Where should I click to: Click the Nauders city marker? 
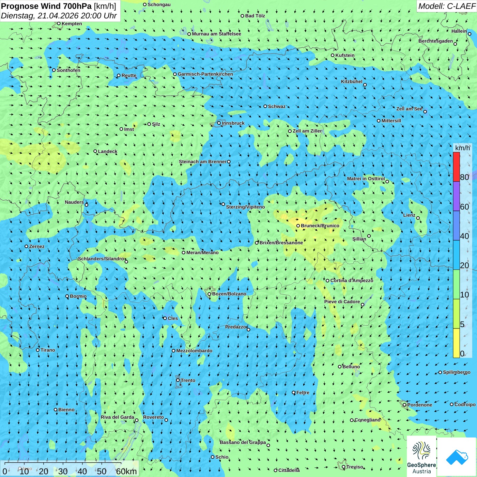pyautogui.click(x=86, y=205)
